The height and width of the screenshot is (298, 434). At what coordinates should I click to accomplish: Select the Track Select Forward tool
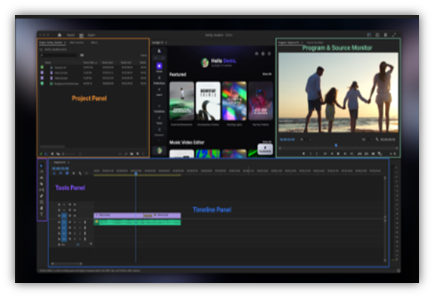(x=42, y=172)
